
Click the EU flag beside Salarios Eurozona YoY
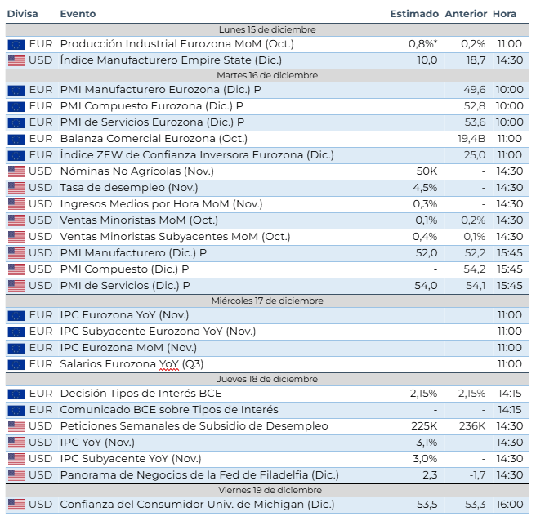16,364
